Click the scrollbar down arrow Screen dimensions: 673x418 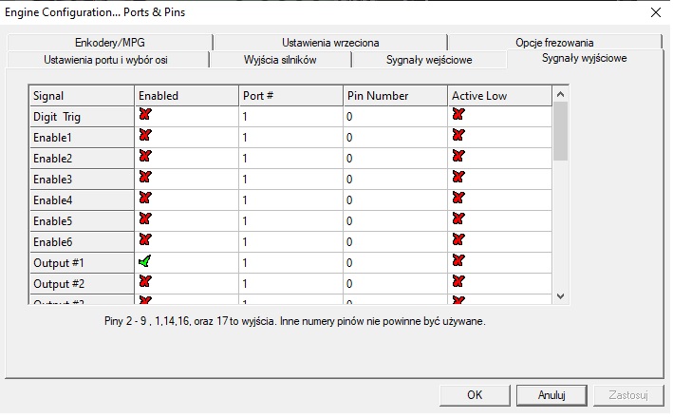[x=560, y=296]
